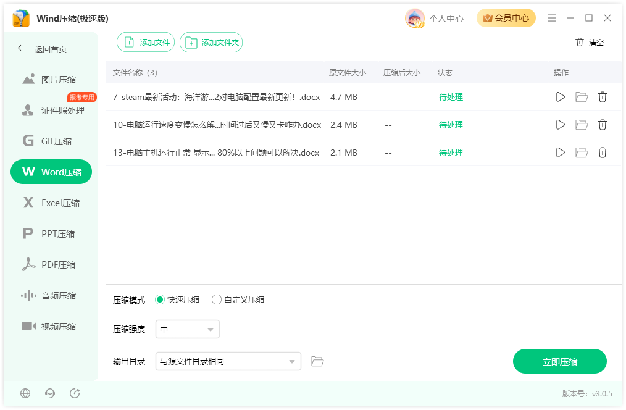Click 立即压缩 button

click(560, 362)
